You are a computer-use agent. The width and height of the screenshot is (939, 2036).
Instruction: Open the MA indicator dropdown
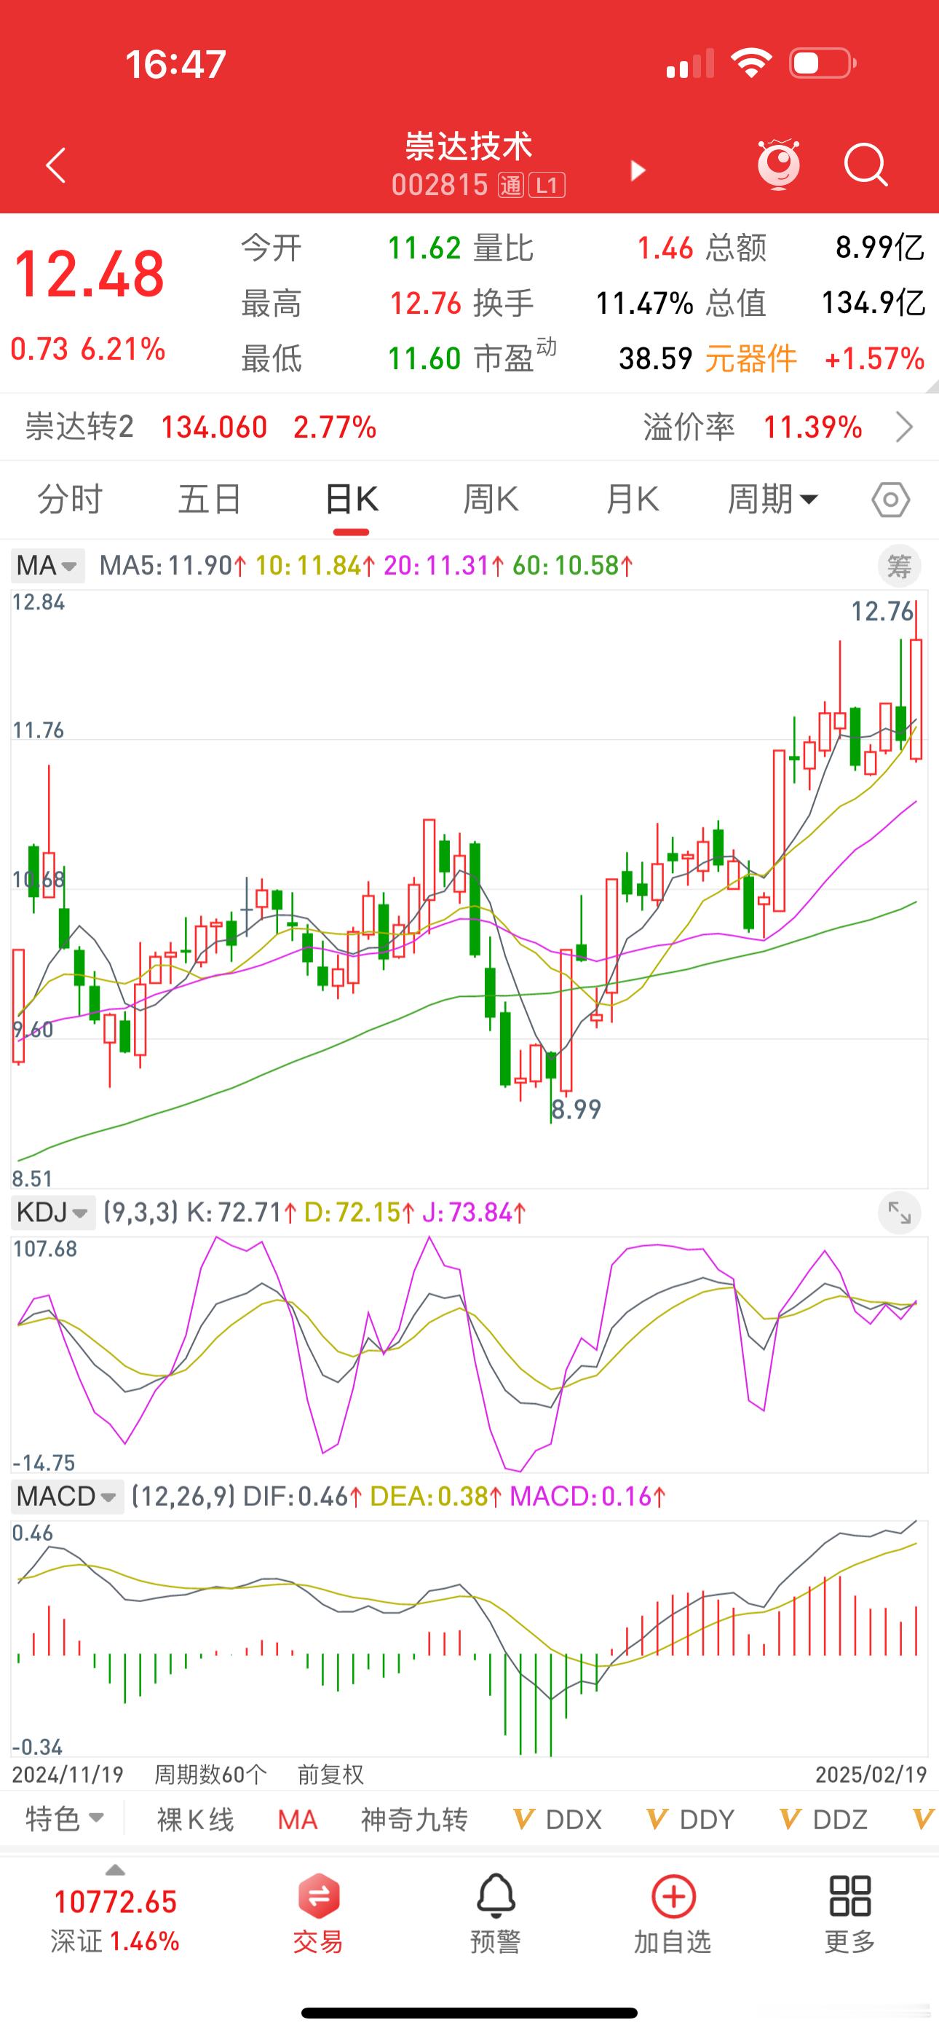(x=48, y=566)
